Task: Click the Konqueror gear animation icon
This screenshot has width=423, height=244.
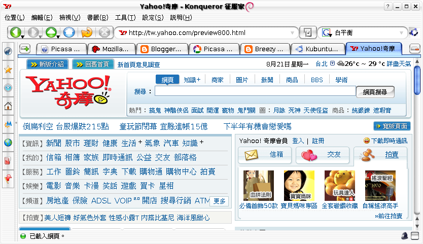Action: 413,32
